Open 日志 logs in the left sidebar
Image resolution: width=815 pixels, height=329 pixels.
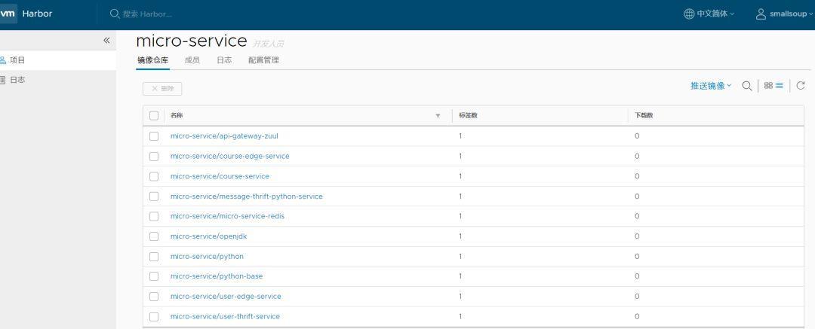point(17,80)
